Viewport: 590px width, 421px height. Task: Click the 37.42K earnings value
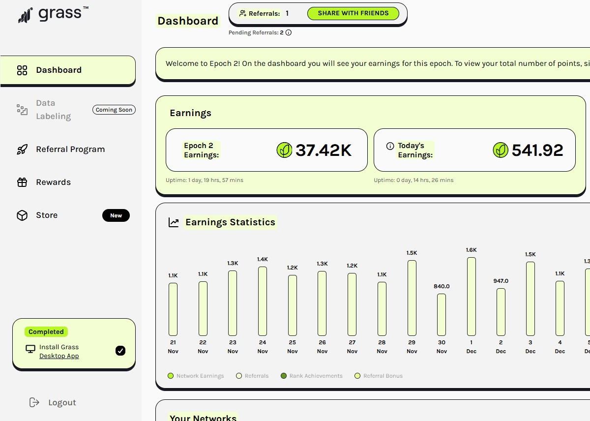click(324, 150)
